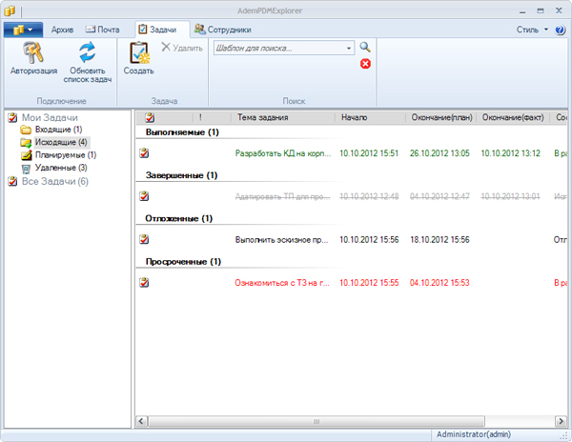Screen dimensions: 572x442
Task: Open the Входящие (1) folder
Action: click(58, 130)
